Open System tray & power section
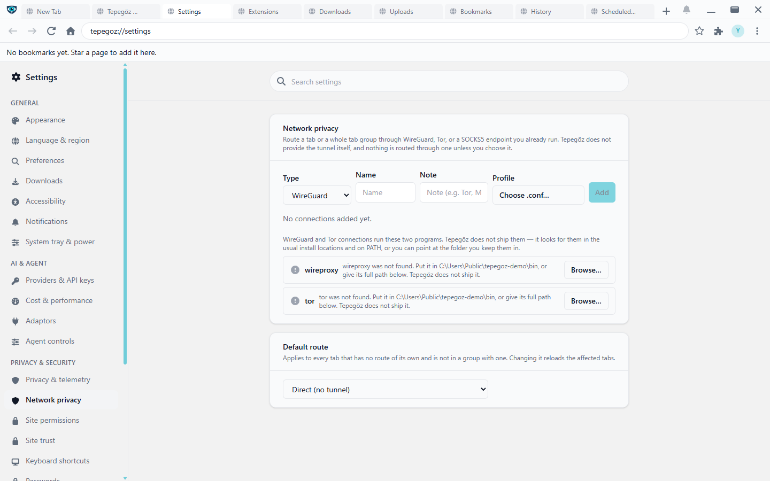770x481 pixels. coord(61,242)
